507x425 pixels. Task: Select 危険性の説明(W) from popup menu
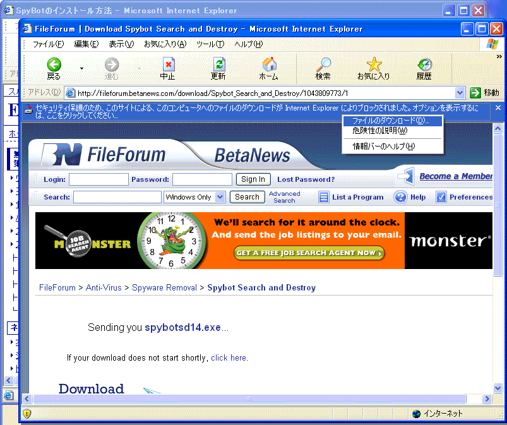(393, 131)
